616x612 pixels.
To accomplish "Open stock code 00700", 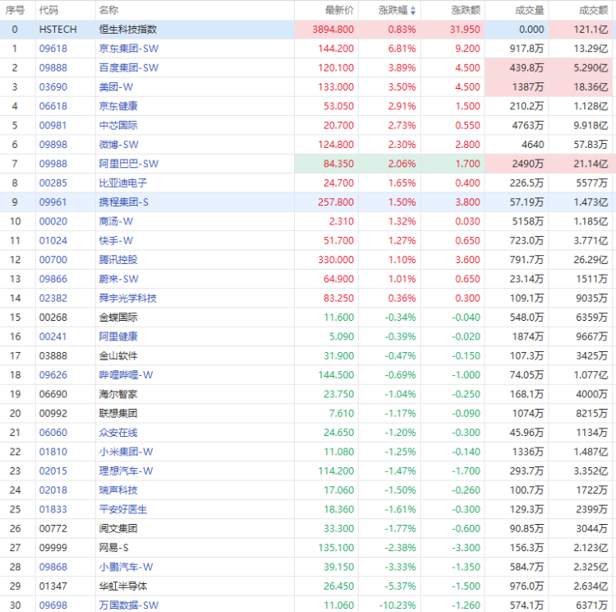I will (x=53, y=260).
